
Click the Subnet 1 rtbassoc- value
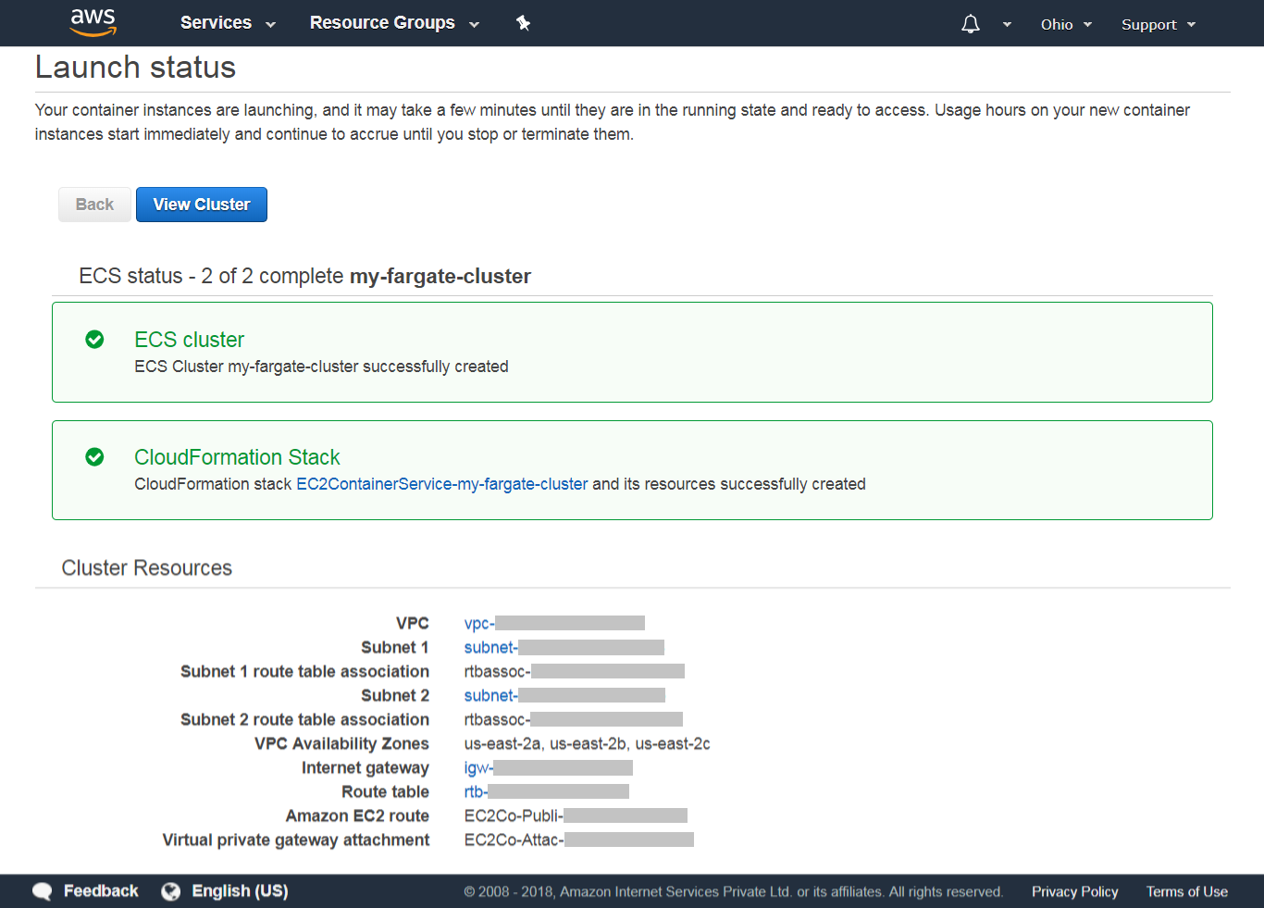point(575,672)
